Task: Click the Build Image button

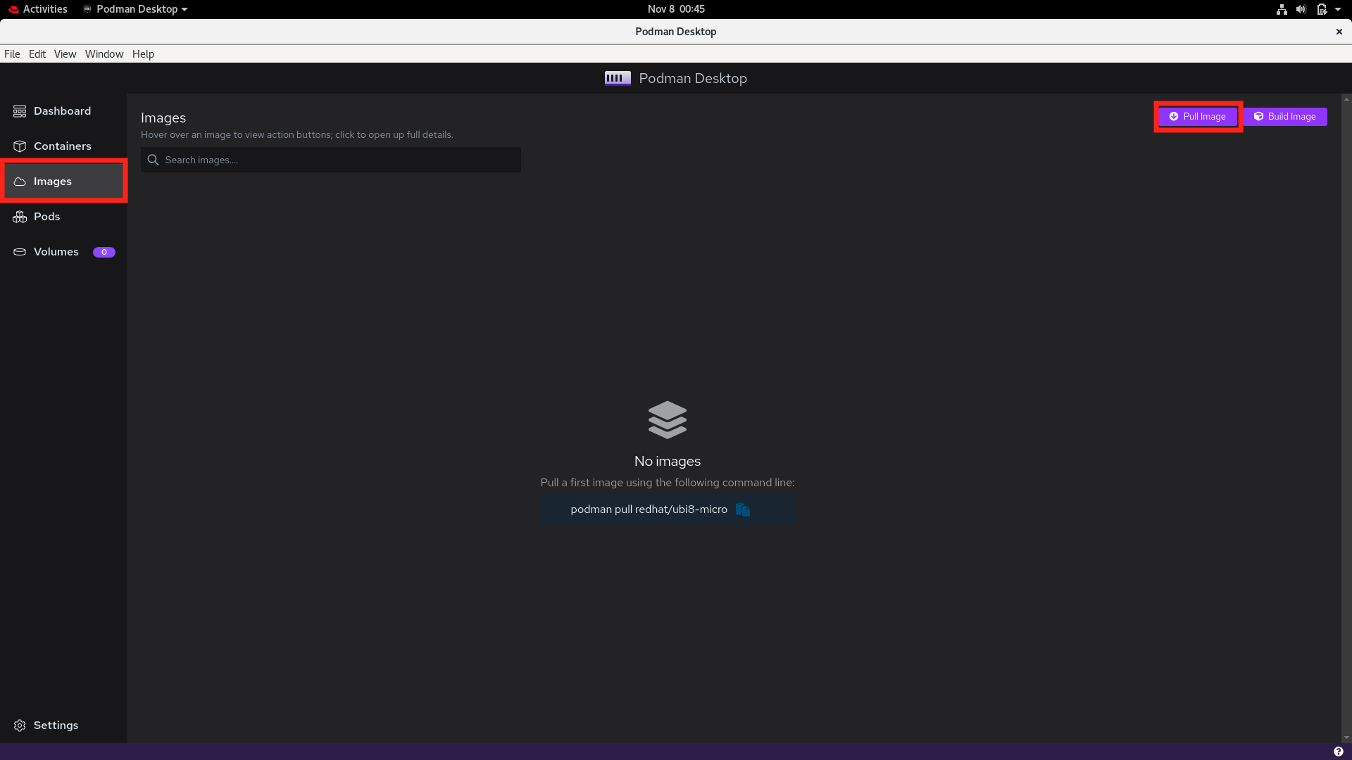Action: [1285, 116]
